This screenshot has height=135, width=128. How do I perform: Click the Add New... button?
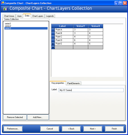point(38,117)
